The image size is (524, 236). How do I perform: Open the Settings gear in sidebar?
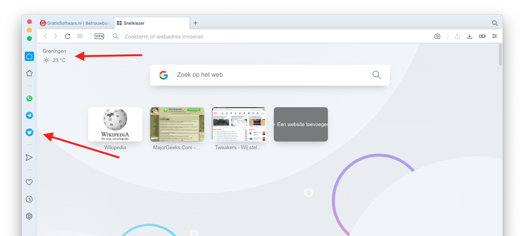29,216
